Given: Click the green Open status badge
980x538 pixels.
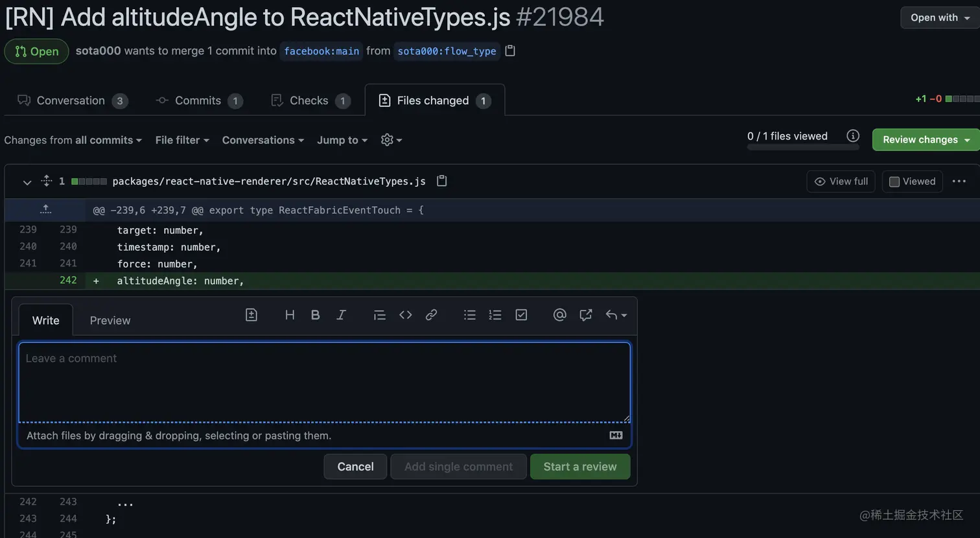Looking at the screenshot, I should click(x=36, y=51).
